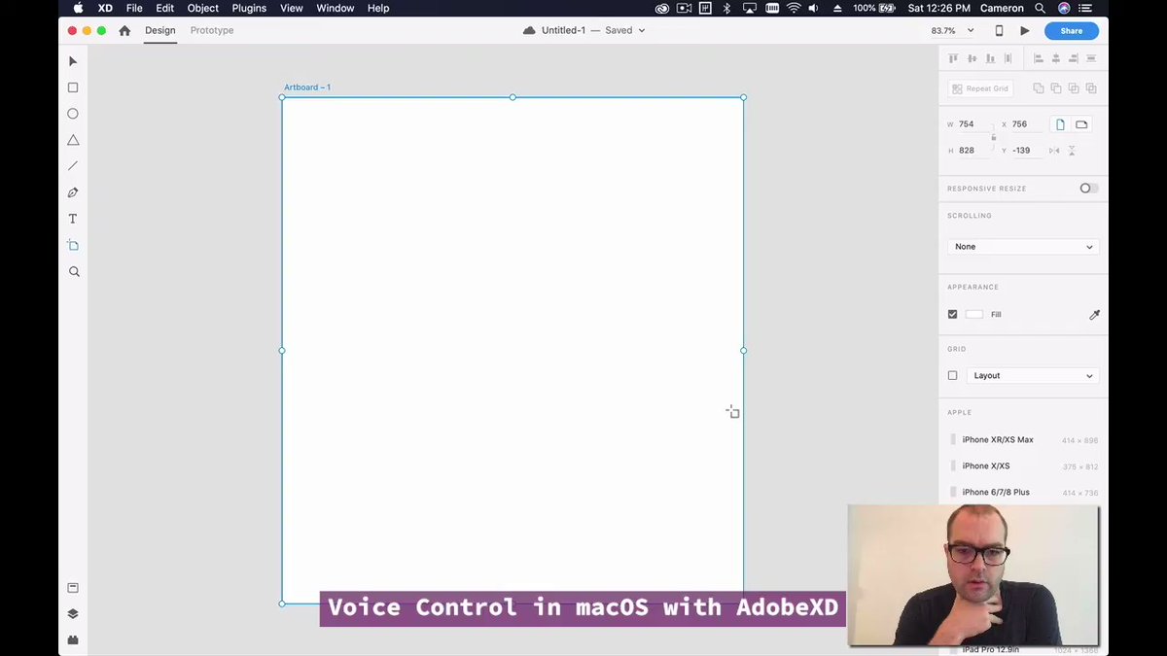Edit the Y position field
This screenshot has height=656, width=1167.
(x=1027, y=151)
